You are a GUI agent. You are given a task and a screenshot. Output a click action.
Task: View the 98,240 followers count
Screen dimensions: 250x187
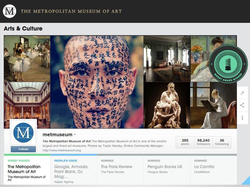(x=203, y=142)
